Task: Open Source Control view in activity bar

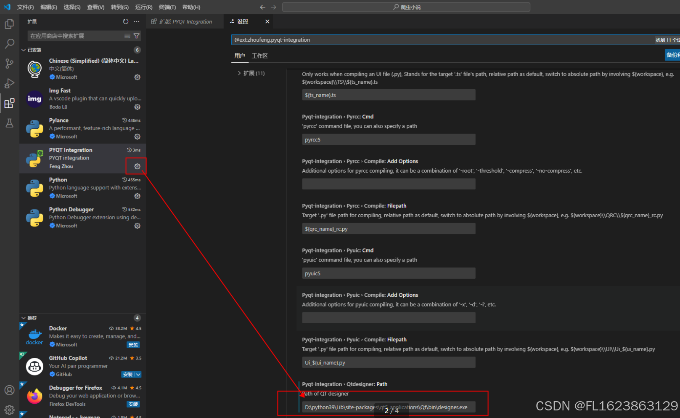Action: [9, 64]
